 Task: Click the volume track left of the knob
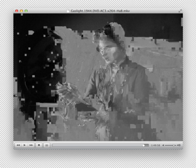pos(169,145)
